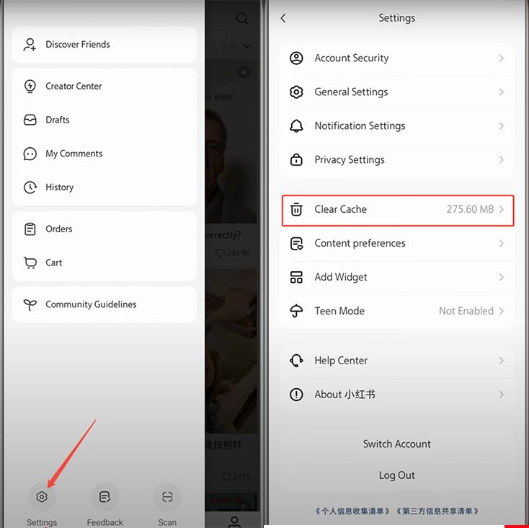Select the Account Security profile icon

click(x=296, y=58)
